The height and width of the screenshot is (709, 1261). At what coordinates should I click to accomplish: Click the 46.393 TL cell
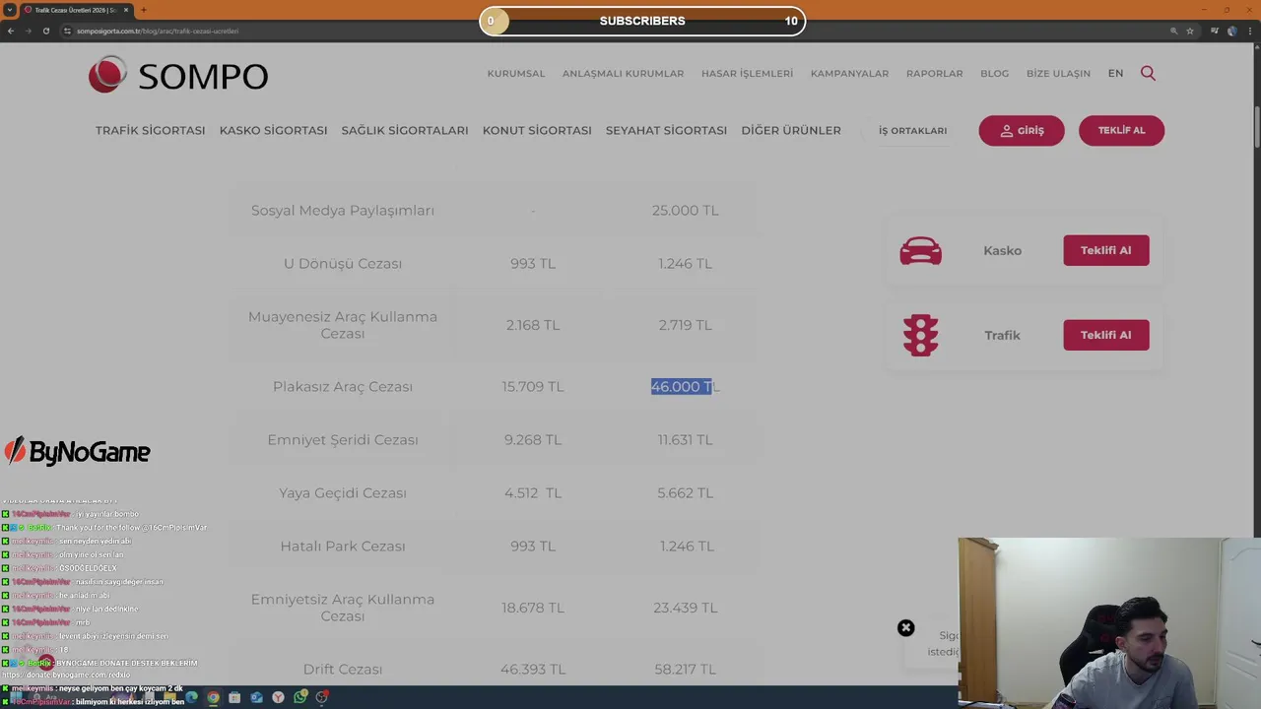533,670
